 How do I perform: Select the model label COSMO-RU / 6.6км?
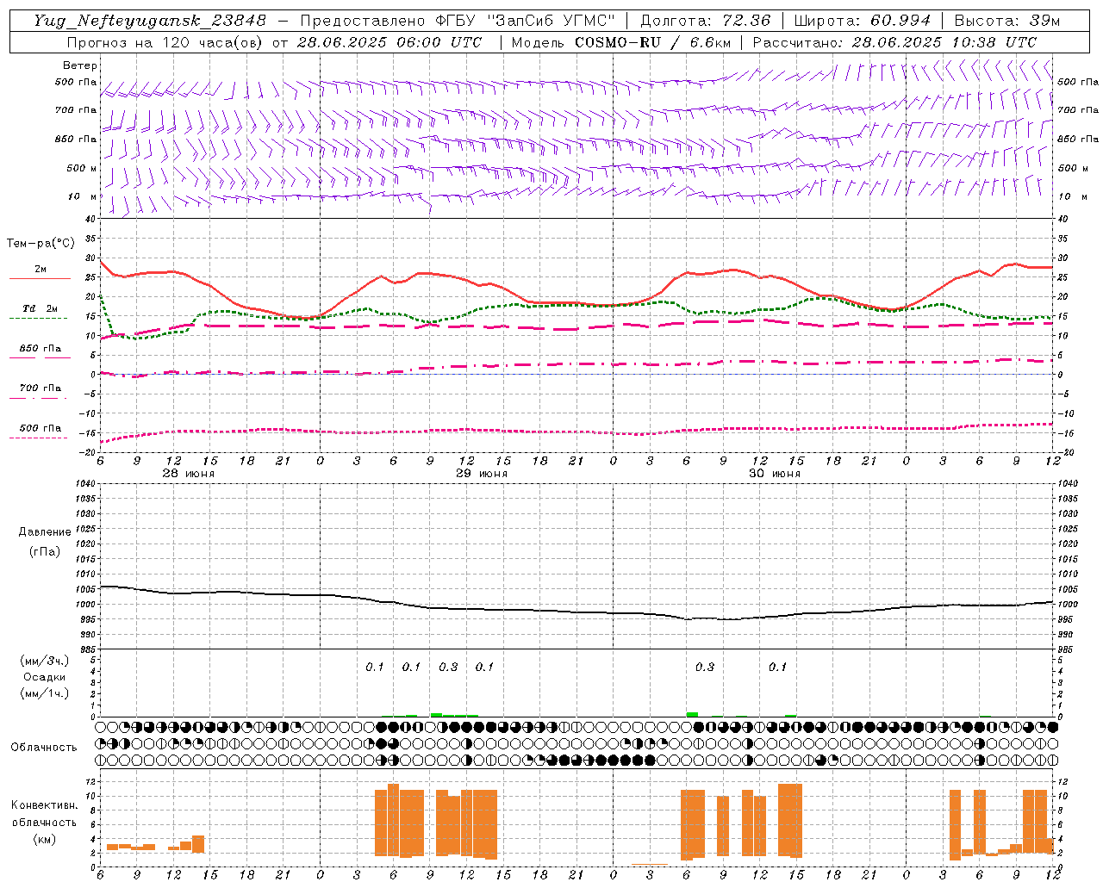653,42
